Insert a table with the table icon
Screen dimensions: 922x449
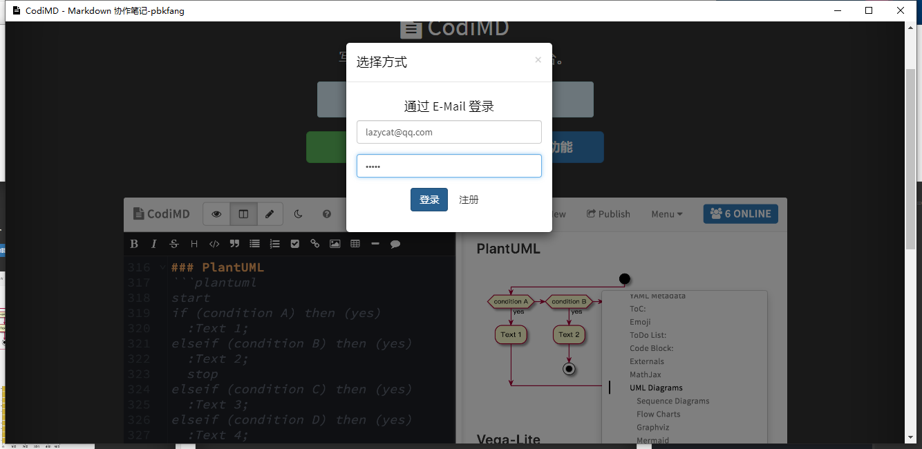point(355,244)
